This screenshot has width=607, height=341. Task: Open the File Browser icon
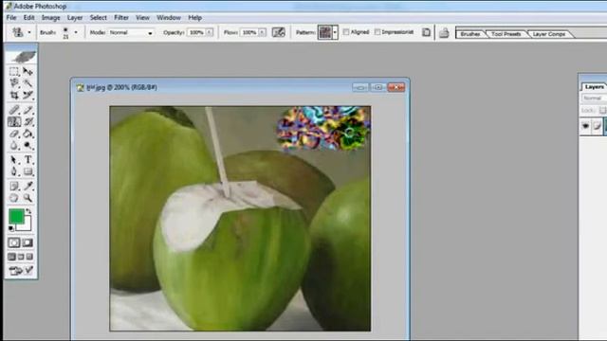click(444, 33)
